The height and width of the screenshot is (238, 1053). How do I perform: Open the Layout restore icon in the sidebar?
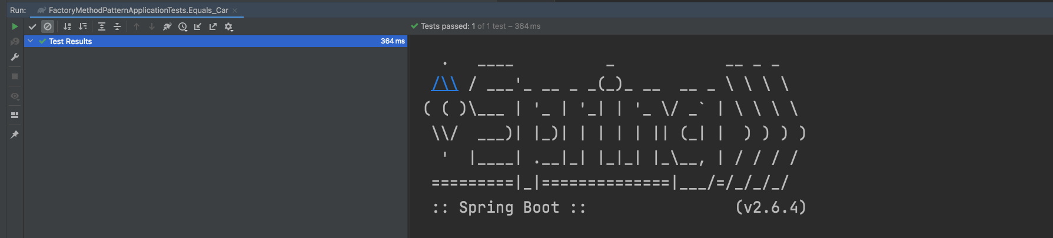[15, 115]
